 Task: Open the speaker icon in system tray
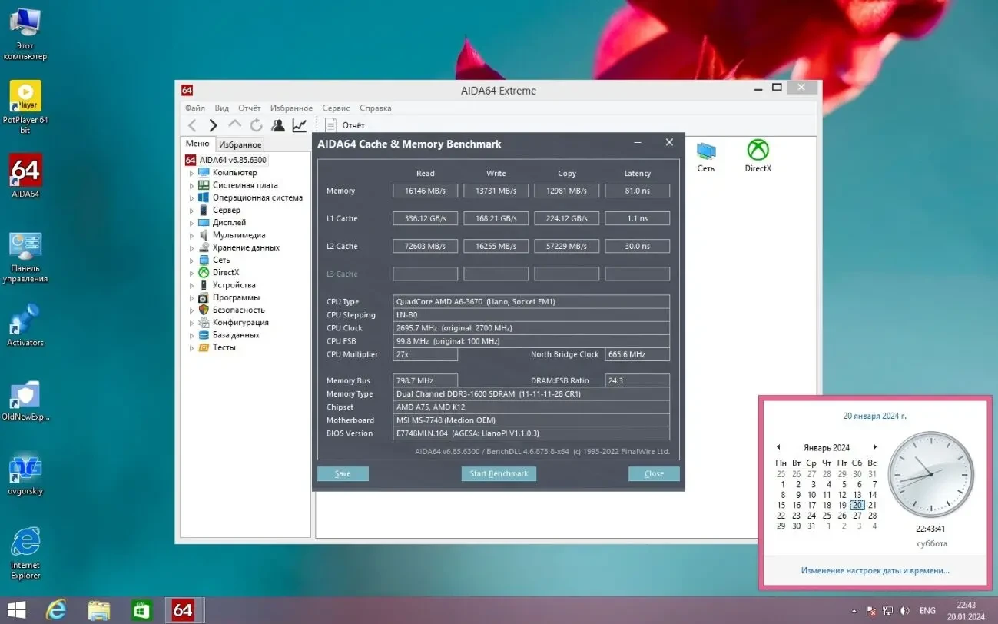coord(905,610)
